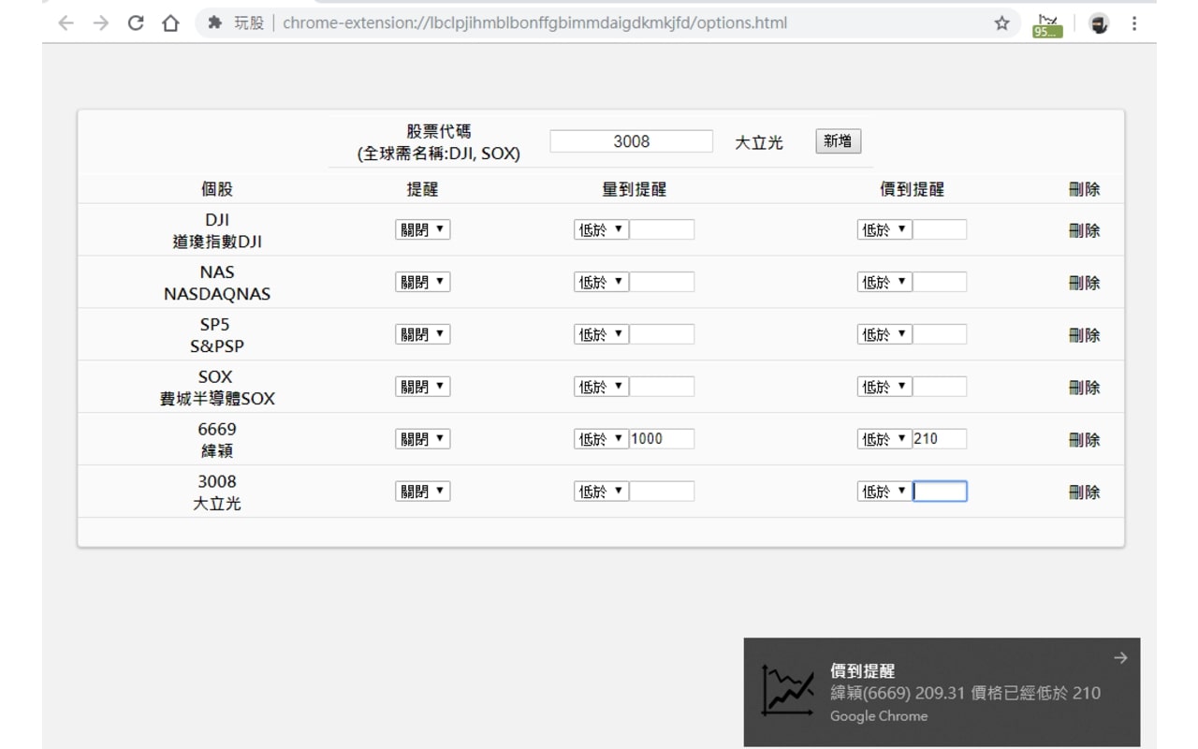Click the volume alert field for SP5
The image size is (1198, 749).
click(x=662, y=335)
